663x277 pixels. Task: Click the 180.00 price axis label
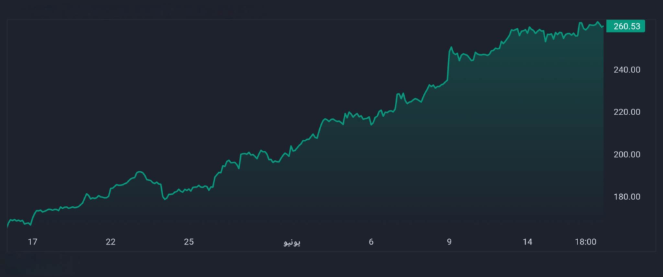coord(627,197)
